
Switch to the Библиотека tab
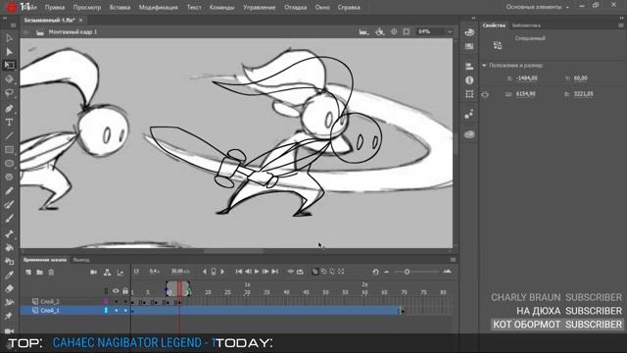[526, 25]
